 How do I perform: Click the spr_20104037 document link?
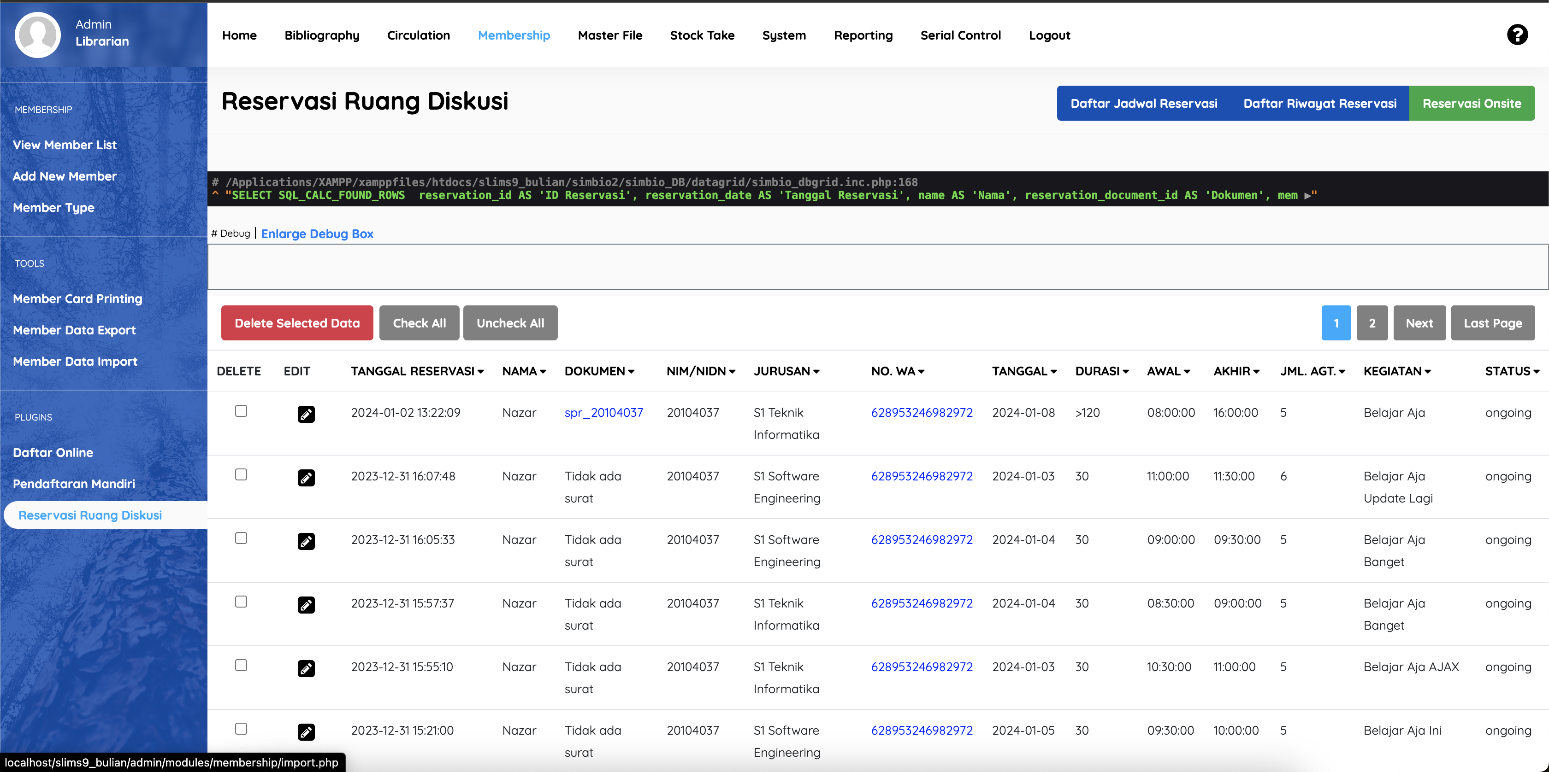pyautogui.click(x=603, y=413)
